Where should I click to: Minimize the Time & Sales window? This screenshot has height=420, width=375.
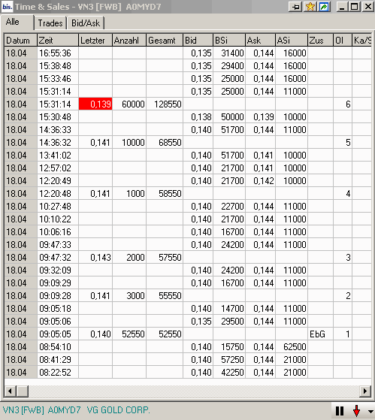click(342, 7)
